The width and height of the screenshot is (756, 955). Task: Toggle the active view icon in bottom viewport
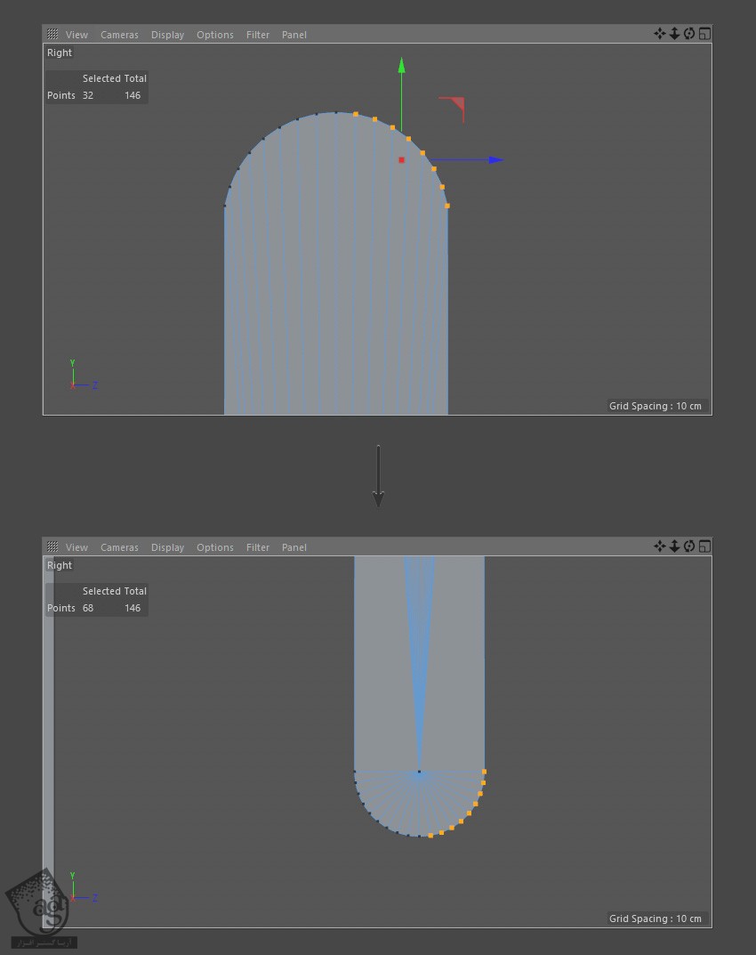(704, 546)
